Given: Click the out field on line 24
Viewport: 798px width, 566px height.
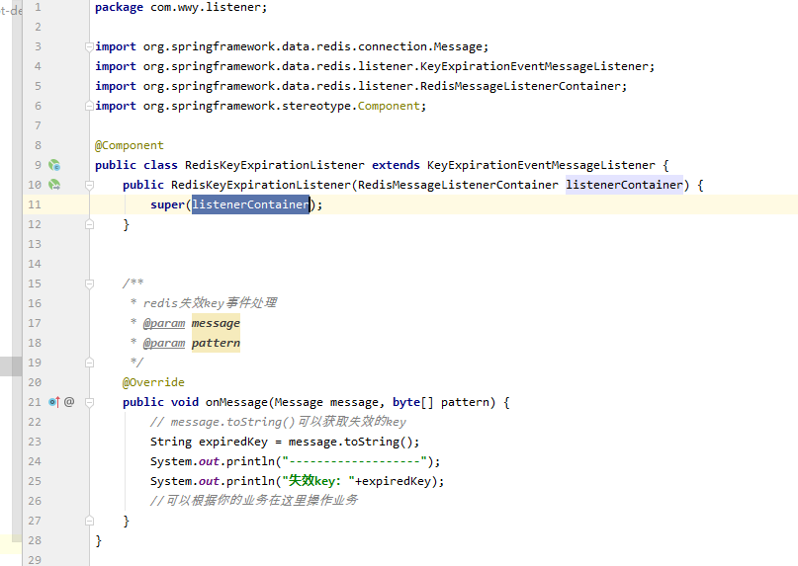Looking at the screenshot, I should 209,461.
